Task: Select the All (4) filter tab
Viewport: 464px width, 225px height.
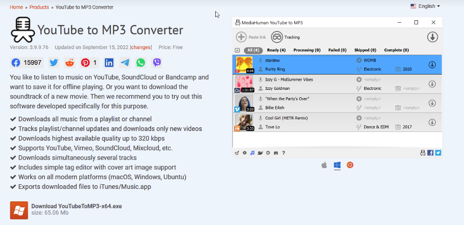Action: coord(253,50)
